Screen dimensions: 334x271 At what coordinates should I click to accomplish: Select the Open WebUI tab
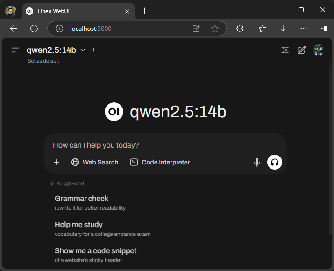(x=78, y=11)
